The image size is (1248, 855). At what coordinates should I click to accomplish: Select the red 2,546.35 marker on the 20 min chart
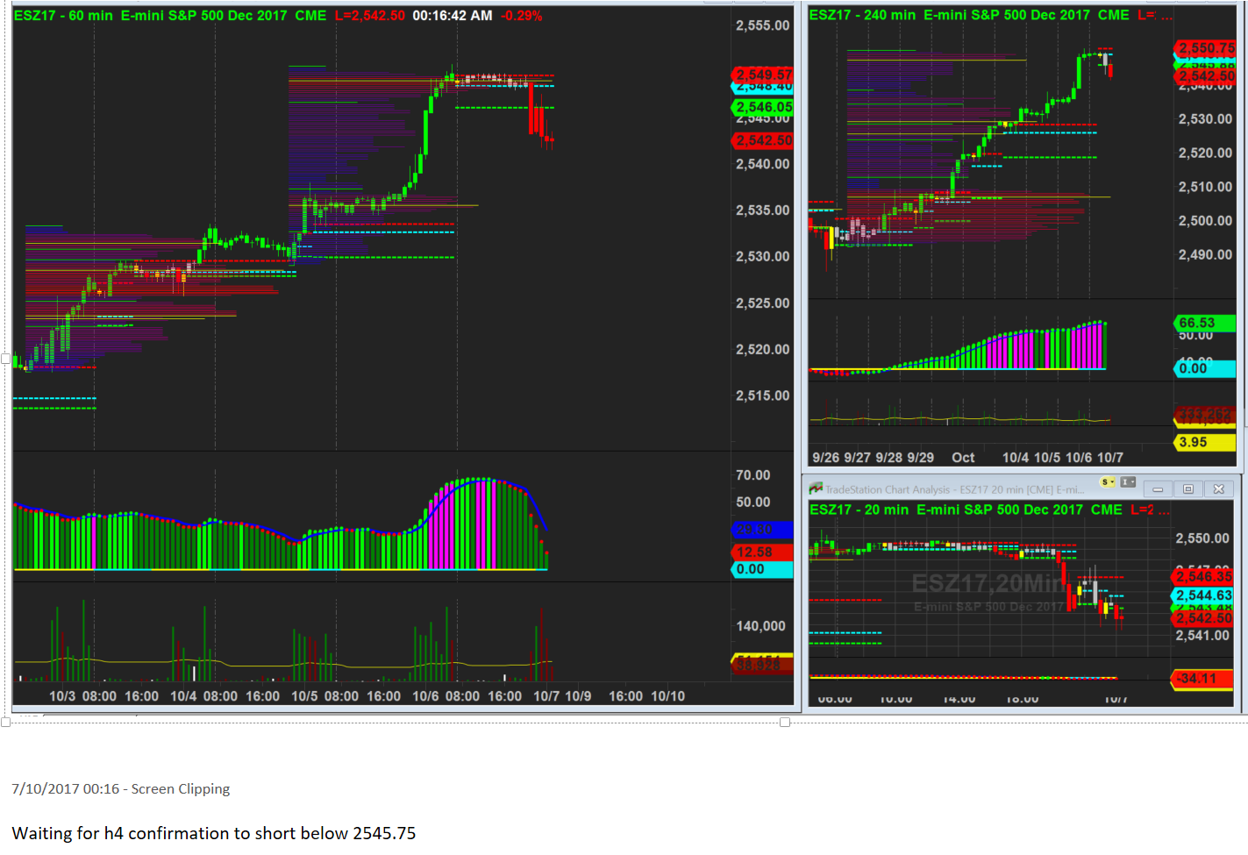point(1203,576)
